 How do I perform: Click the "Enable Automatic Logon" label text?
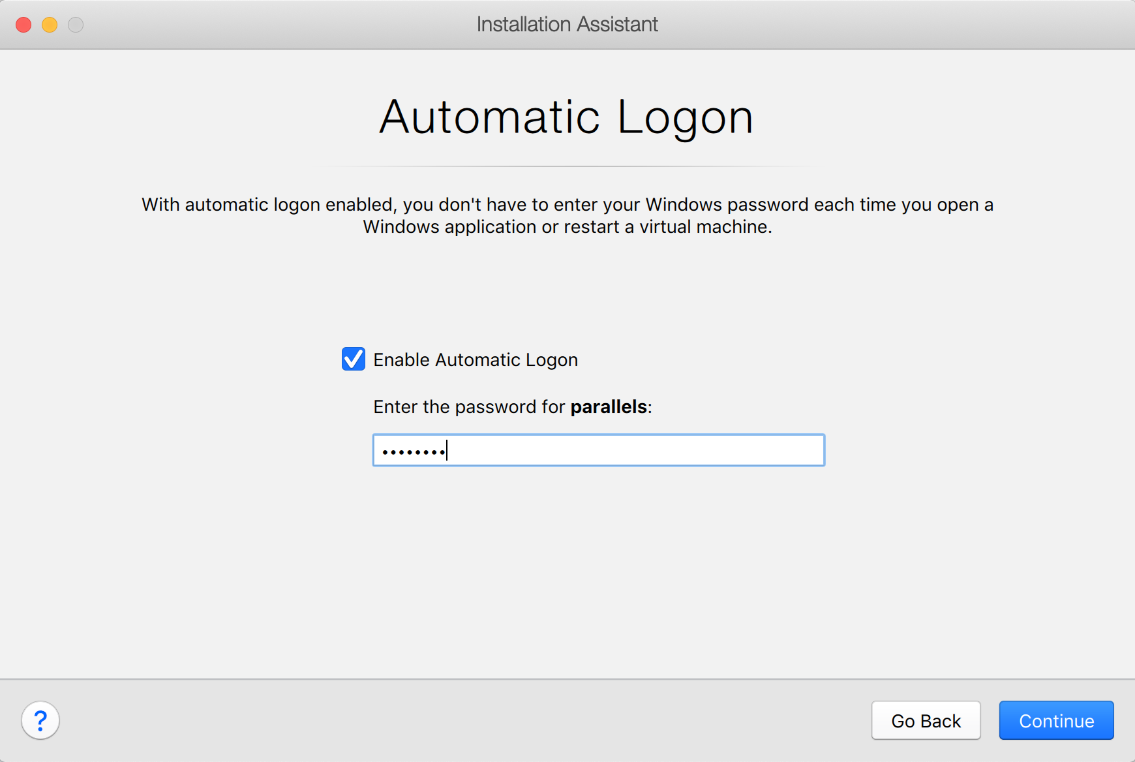(x=475, y=360)
